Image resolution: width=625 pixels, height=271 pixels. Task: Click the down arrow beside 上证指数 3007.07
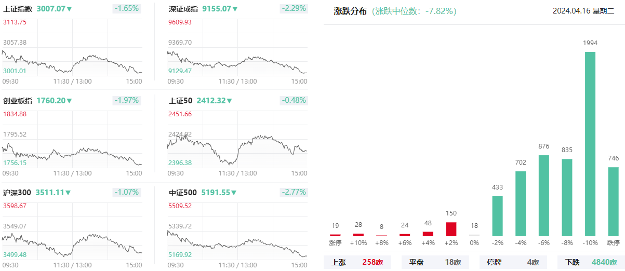point(70,9)
